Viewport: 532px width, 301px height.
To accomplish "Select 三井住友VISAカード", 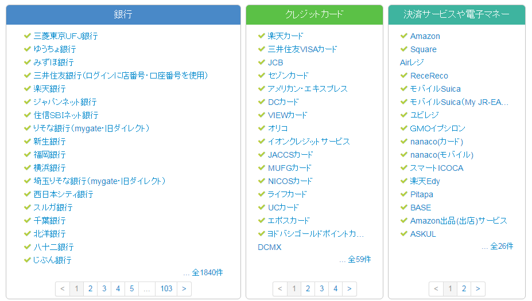I will click(302, 49).
